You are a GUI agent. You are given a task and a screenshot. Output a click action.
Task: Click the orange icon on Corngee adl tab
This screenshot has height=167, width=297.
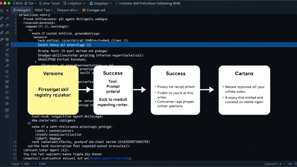[x=84, y=10]
